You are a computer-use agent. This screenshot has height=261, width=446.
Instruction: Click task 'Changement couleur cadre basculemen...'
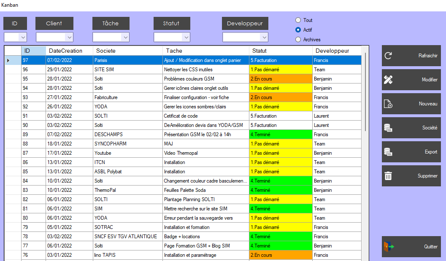point(205,181)
